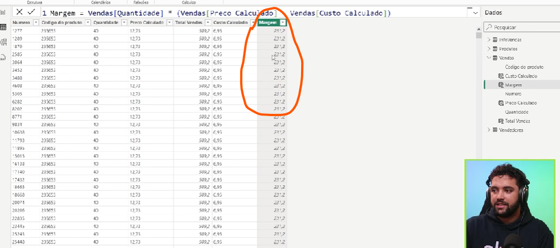Expand the Produtos table node
Image resolution: width=560 pixels, height=248 pixels.
click(489, 49)
